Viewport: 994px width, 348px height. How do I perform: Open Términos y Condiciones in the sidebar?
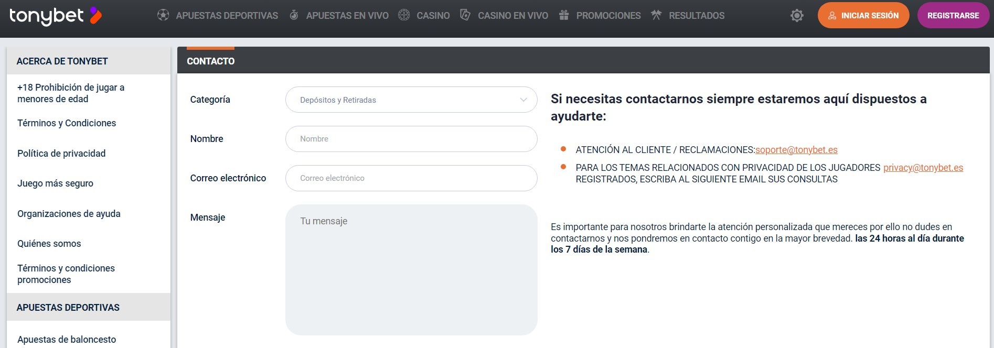click(67, 123)
